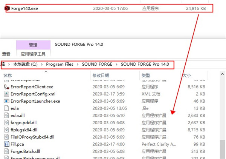Open the 应用程序工具 tab
Image resolution: width=226 pixels, height=159 pixels.
(33, 54)
